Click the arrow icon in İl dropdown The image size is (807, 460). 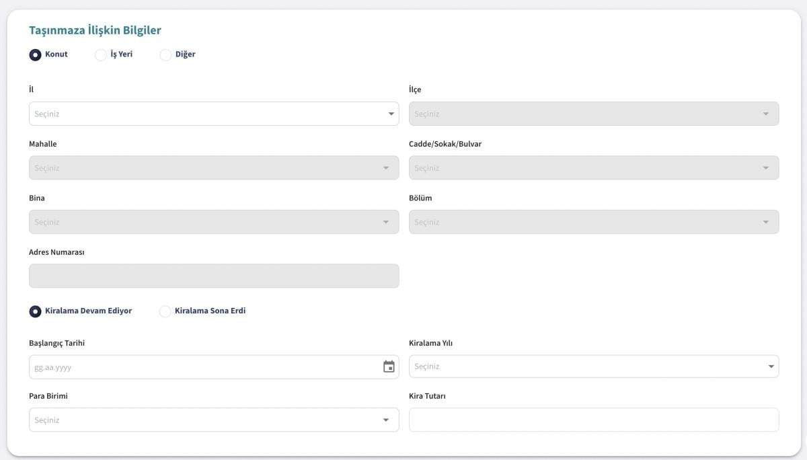[391, 114]
